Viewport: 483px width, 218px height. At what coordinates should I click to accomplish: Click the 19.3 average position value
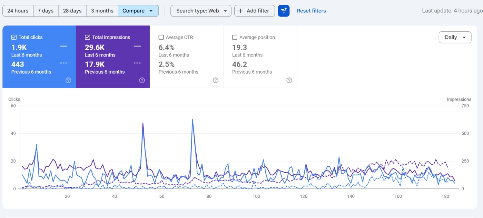tap(239, 47)
